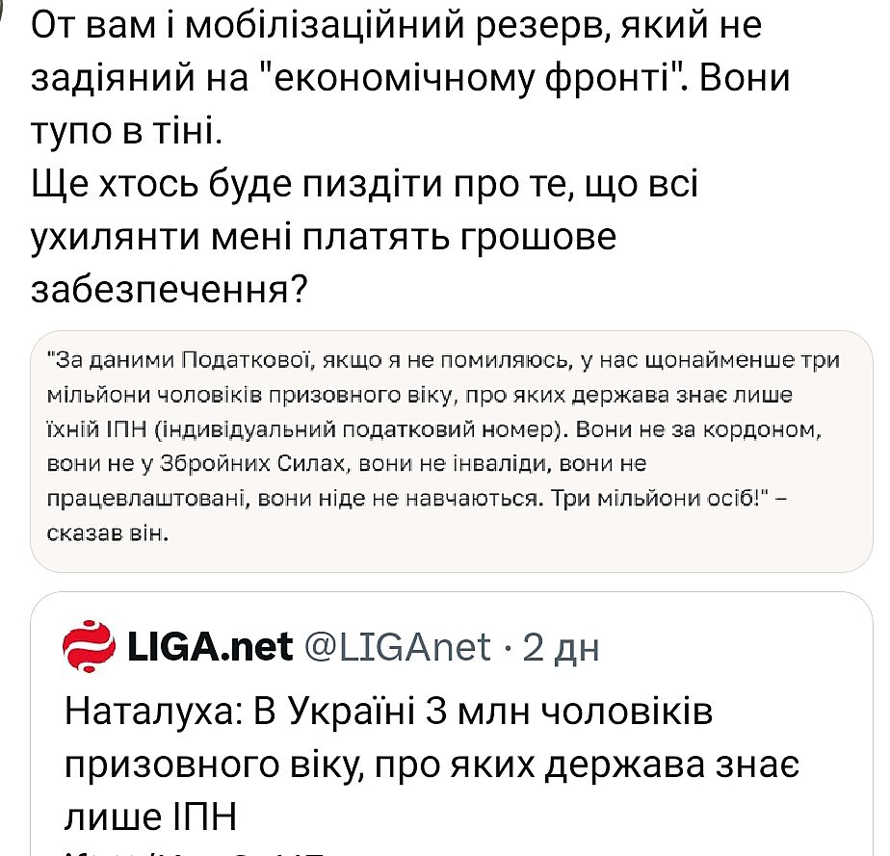Viewport: 890px width, 856px height.
Task: Open the LIGA.net account name
Action: point(210,647)
